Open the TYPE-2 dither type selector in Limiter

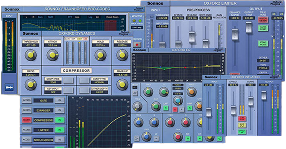[263, 68]
